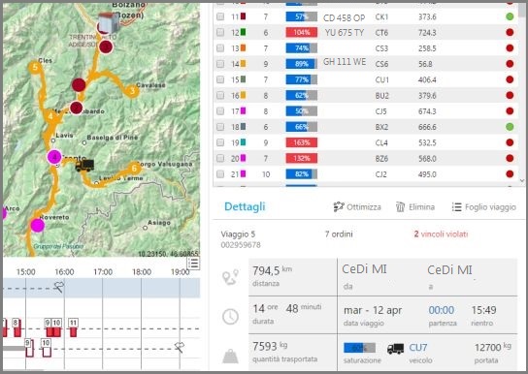Tick the checkbox for trip 19

tap(220, 142)
